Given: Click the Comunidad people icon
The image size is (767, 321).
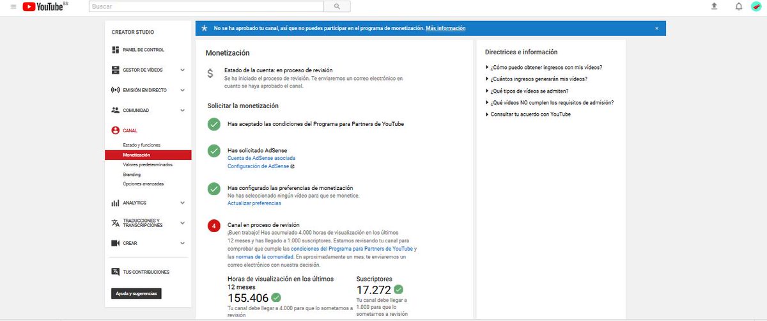Looking at the screenshot, I should pos(116,110).
